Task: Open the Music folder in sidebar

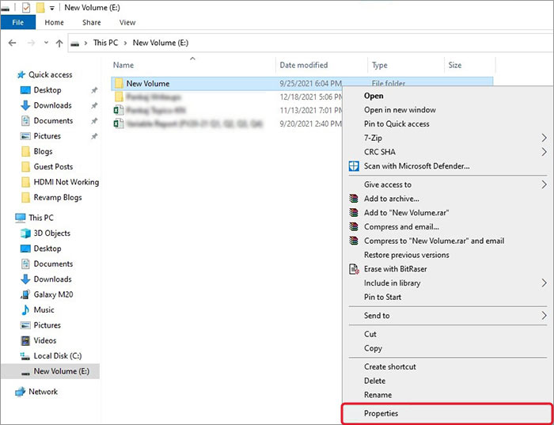Action: [44, 309]
